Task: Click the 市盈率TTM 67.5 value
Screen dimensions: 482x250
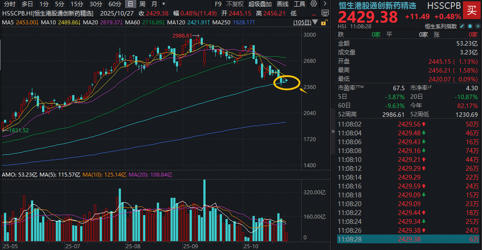Action: [399, 88]
